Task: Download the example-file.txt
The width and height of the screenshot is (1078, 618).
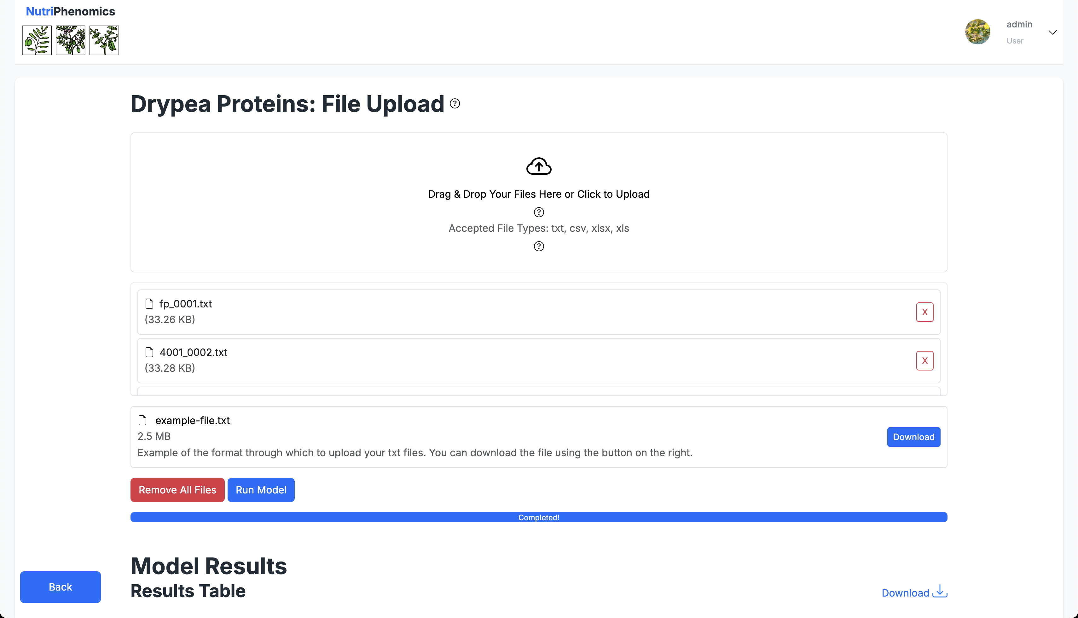Action: pos(913,437)
